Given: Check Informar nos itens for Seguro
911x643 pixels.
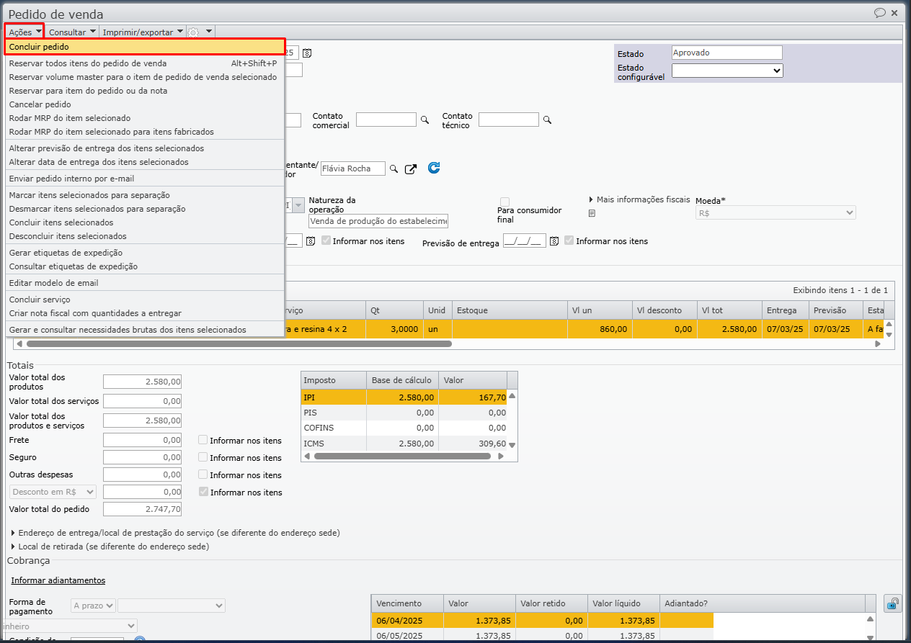Looking at the screenshot, I should tap(203, 457).
